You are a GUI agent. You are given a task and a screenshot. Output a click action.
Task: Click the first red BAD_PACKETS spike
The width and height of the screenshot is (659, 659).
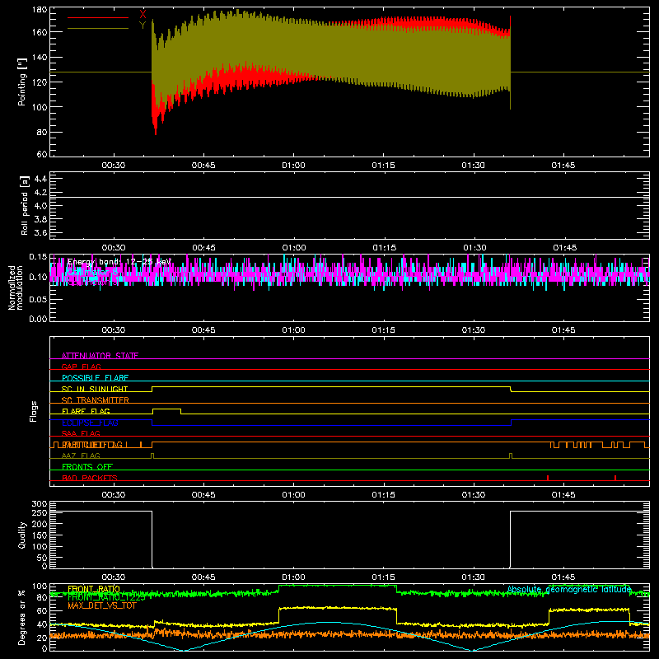(548, 478)
